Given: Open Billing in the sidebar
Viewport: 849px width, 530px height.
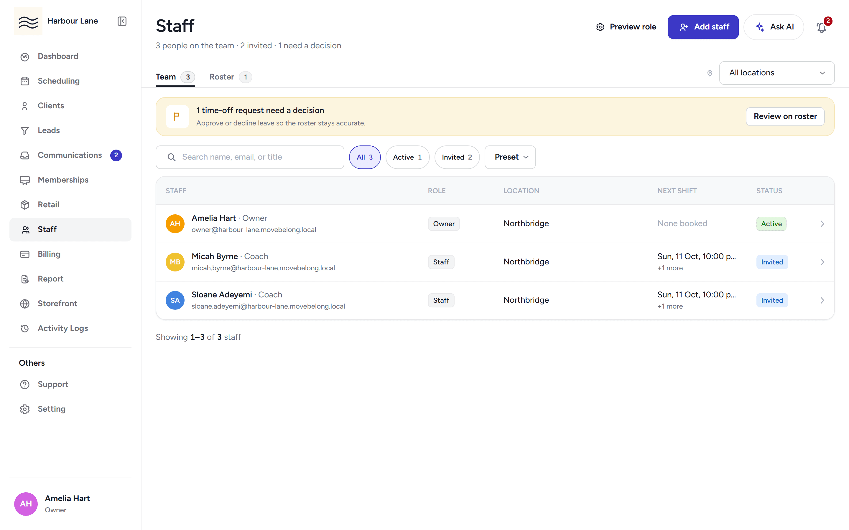Looking at the screenshot, I should pyautogui.click(x=70, y=254).
